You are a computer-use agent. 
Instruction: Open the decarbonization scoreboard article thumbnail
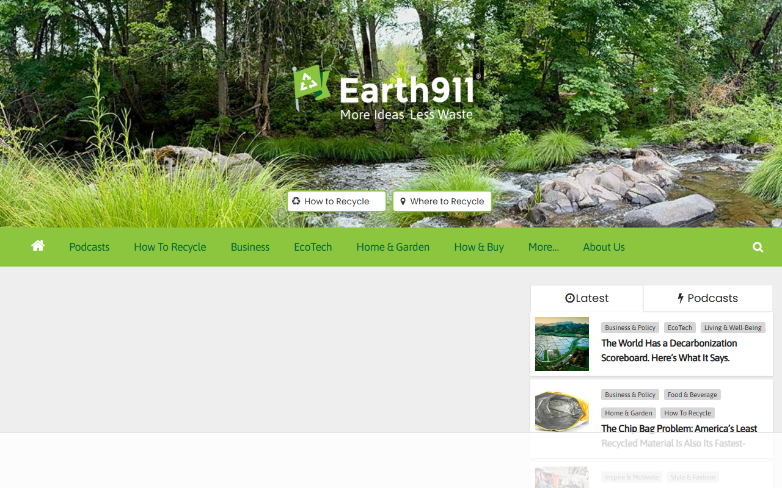pyautogui.click(x=562, y=344)
